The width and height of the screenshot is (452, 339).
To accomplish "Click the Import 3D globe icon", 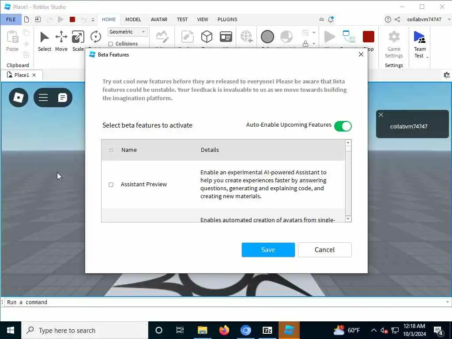I will pos(246,37).
